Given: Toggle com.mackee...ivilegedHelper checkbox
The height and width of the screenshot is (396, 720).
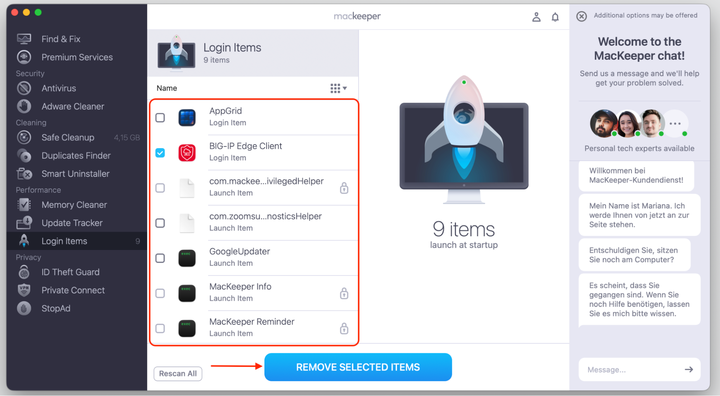Looking at the screenshot, I should point(160,188).
